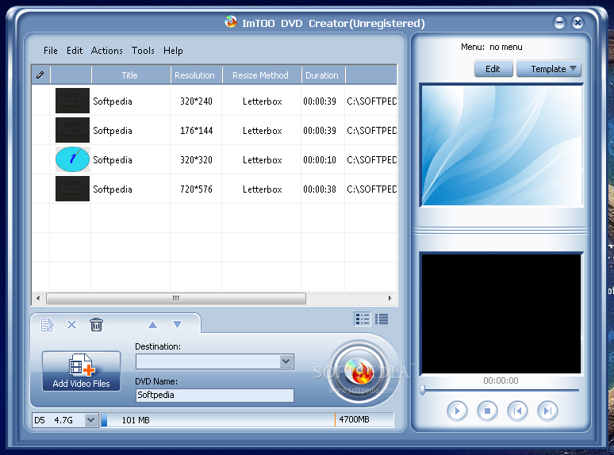Sort by Title column header

click(x=130, y=75)
